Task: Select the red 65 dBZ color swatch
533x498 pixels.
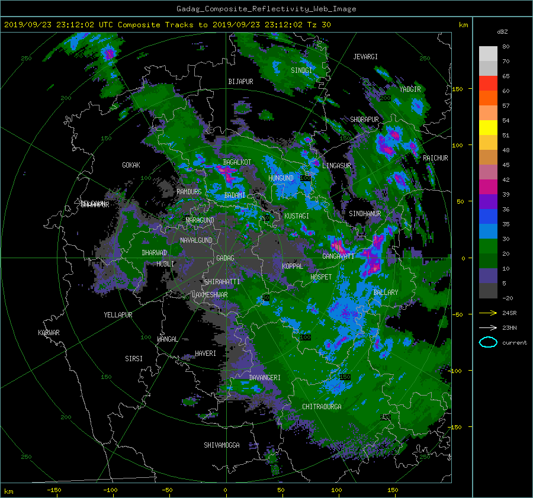Action: click(x=488, y=83)
